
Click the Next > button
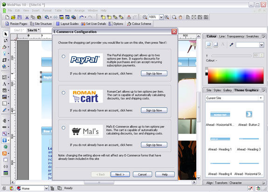click(120, 174)
